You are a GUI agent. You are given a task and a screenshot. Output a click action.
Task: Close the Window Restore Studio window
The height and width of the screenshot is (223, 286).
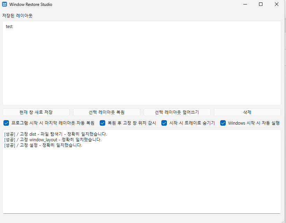[277, 4]
